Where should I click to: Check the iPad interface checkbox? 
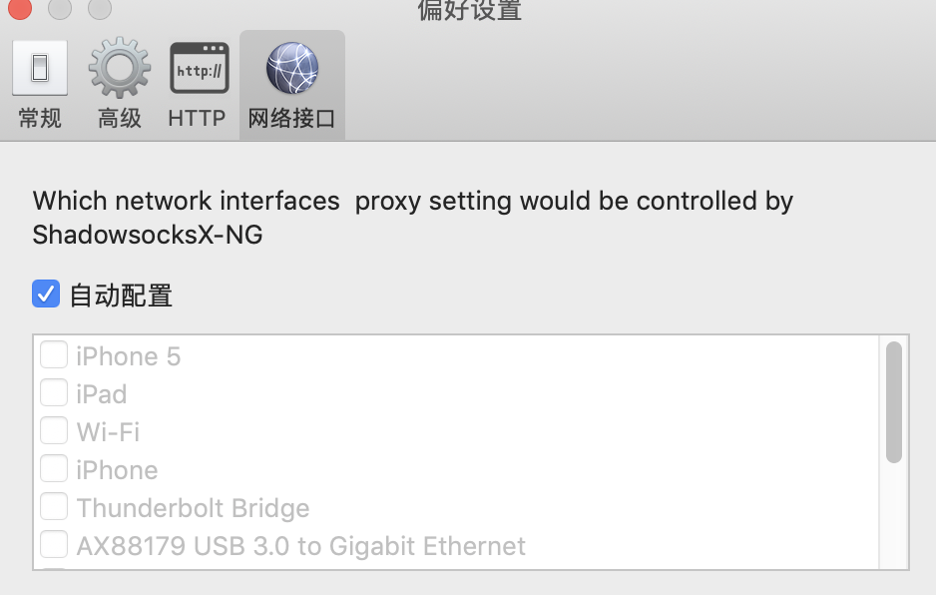(x=54, y=392)
